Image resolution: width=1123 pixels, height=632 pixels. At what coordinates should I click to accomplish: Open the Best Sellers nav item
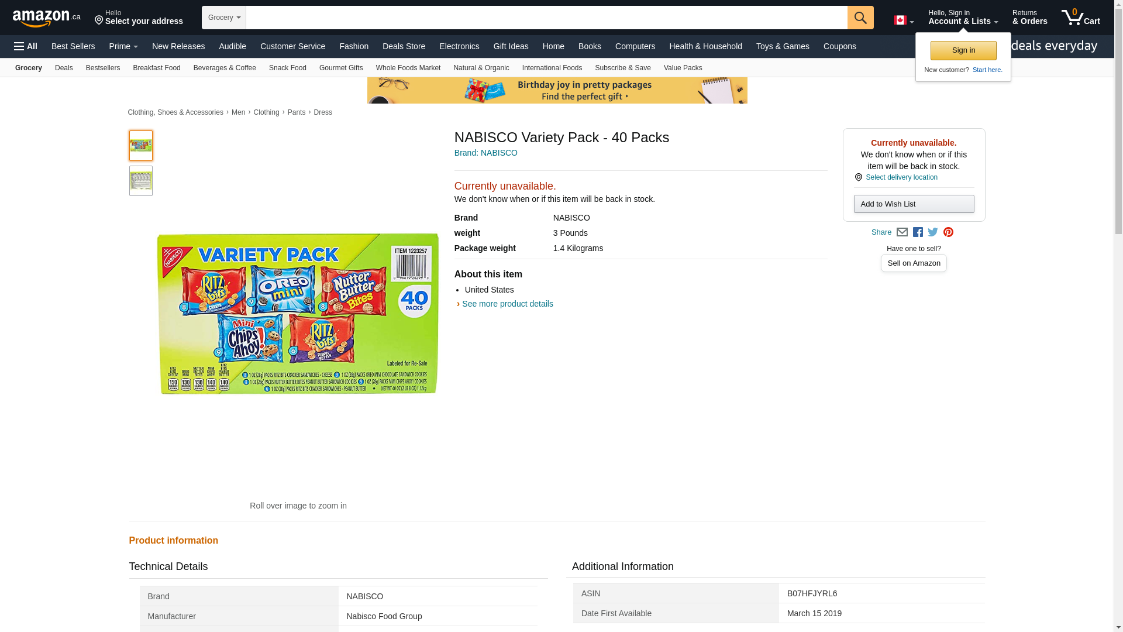(x=73, y=46)
